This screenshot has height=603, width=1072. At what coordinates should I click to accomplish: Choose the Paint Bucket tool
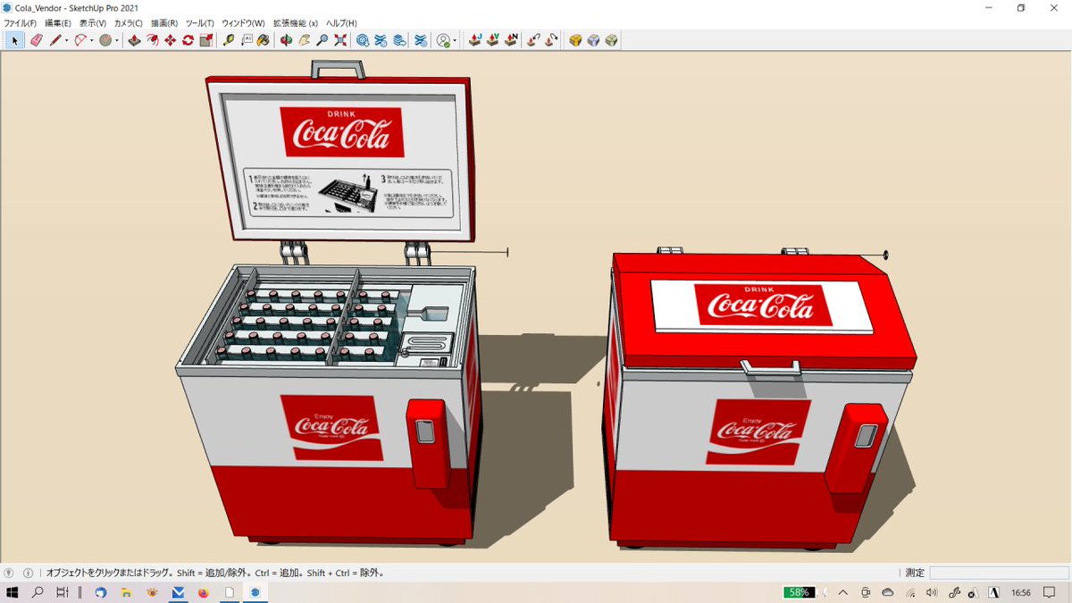(x=264, y=40)
